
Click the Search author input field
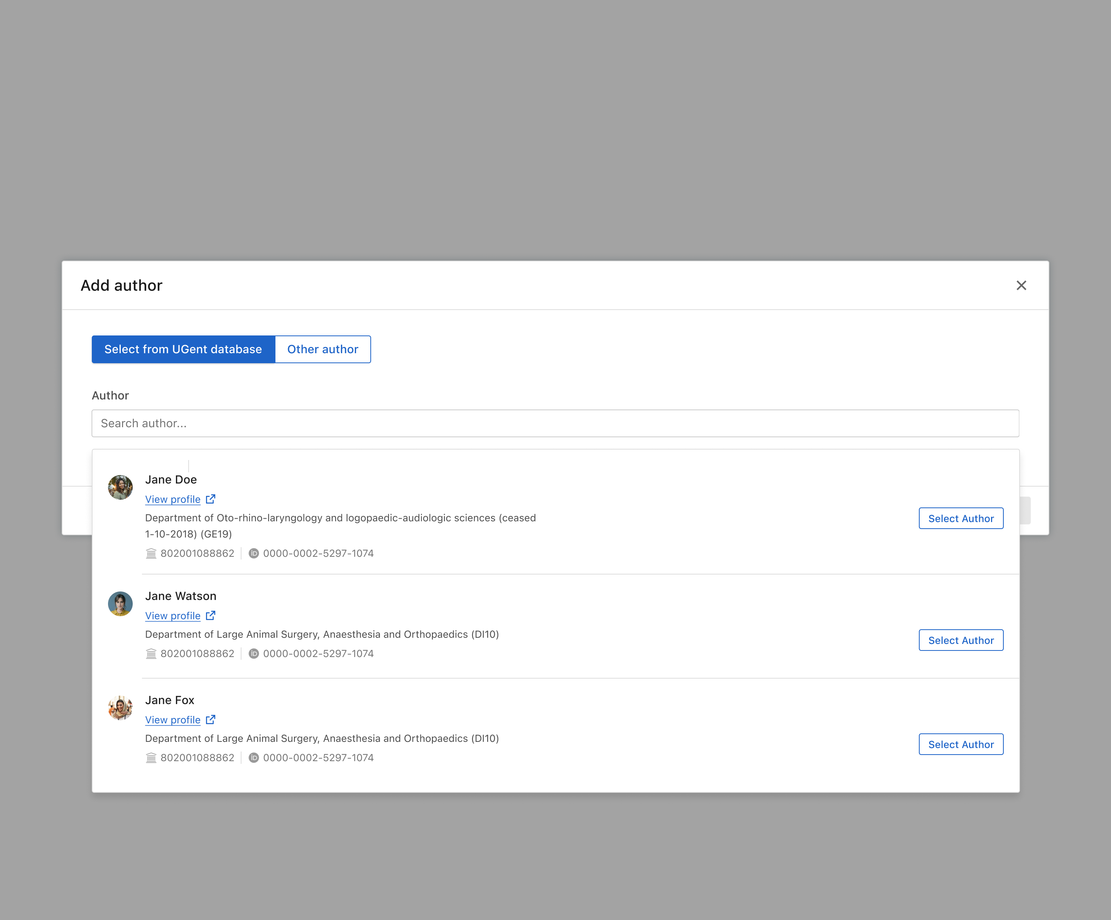555,423
